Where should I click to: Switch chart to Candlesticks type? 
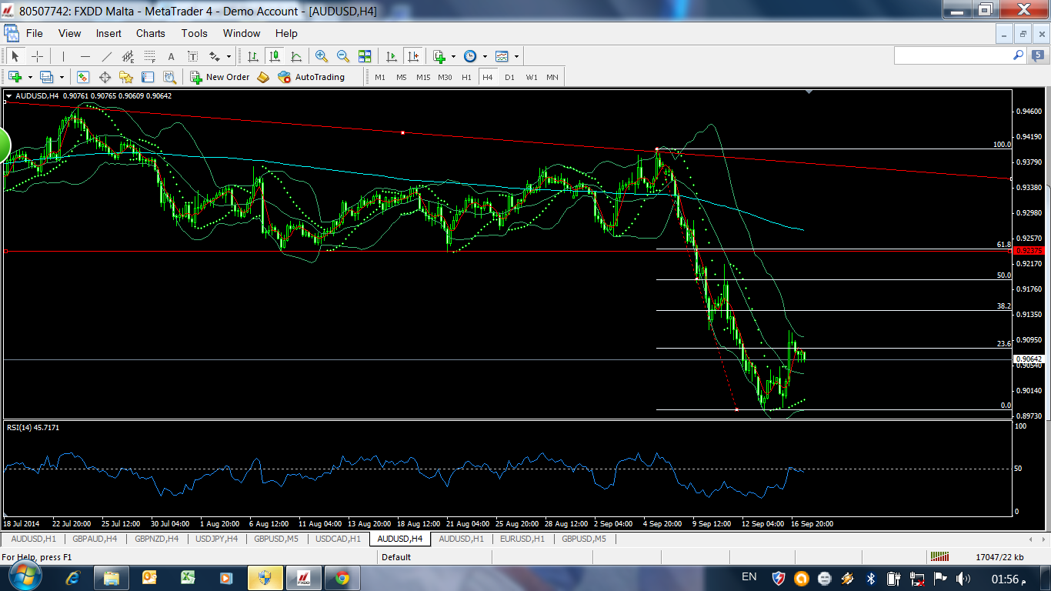(274, 56)
